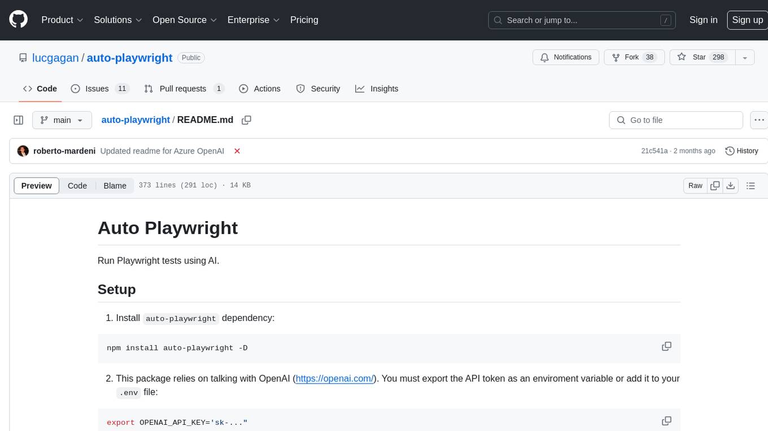
Task: Expand the Product menu
Action: pos(62,20)
